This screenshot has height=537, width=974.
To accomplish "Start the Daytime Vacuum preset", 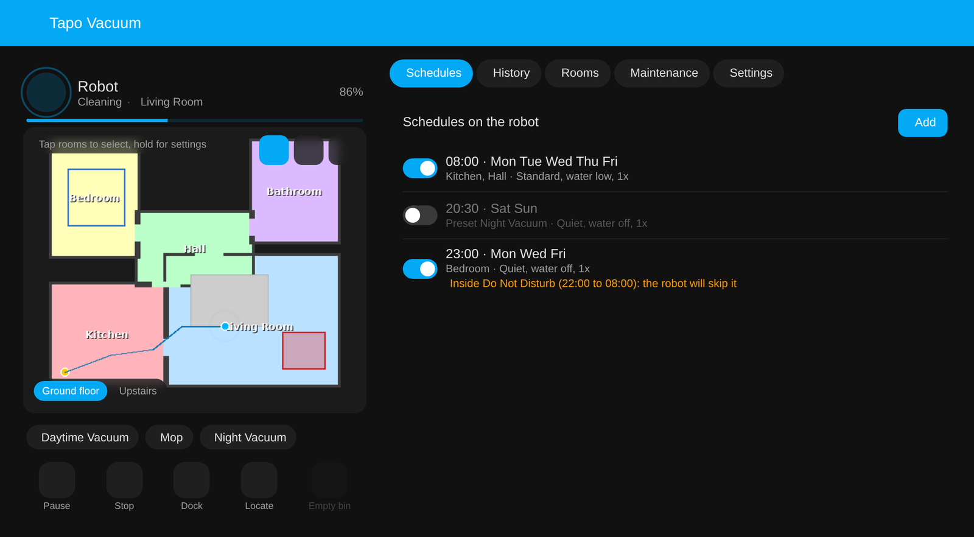I will [83, 438].
